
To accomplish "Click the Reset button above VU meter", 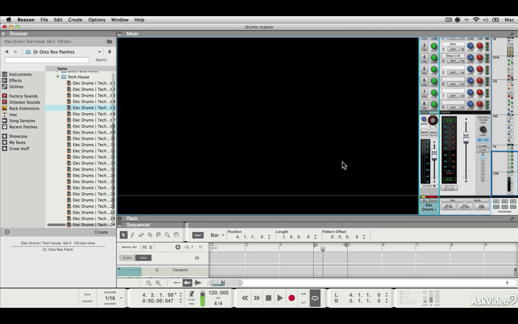I will (449, 120).
